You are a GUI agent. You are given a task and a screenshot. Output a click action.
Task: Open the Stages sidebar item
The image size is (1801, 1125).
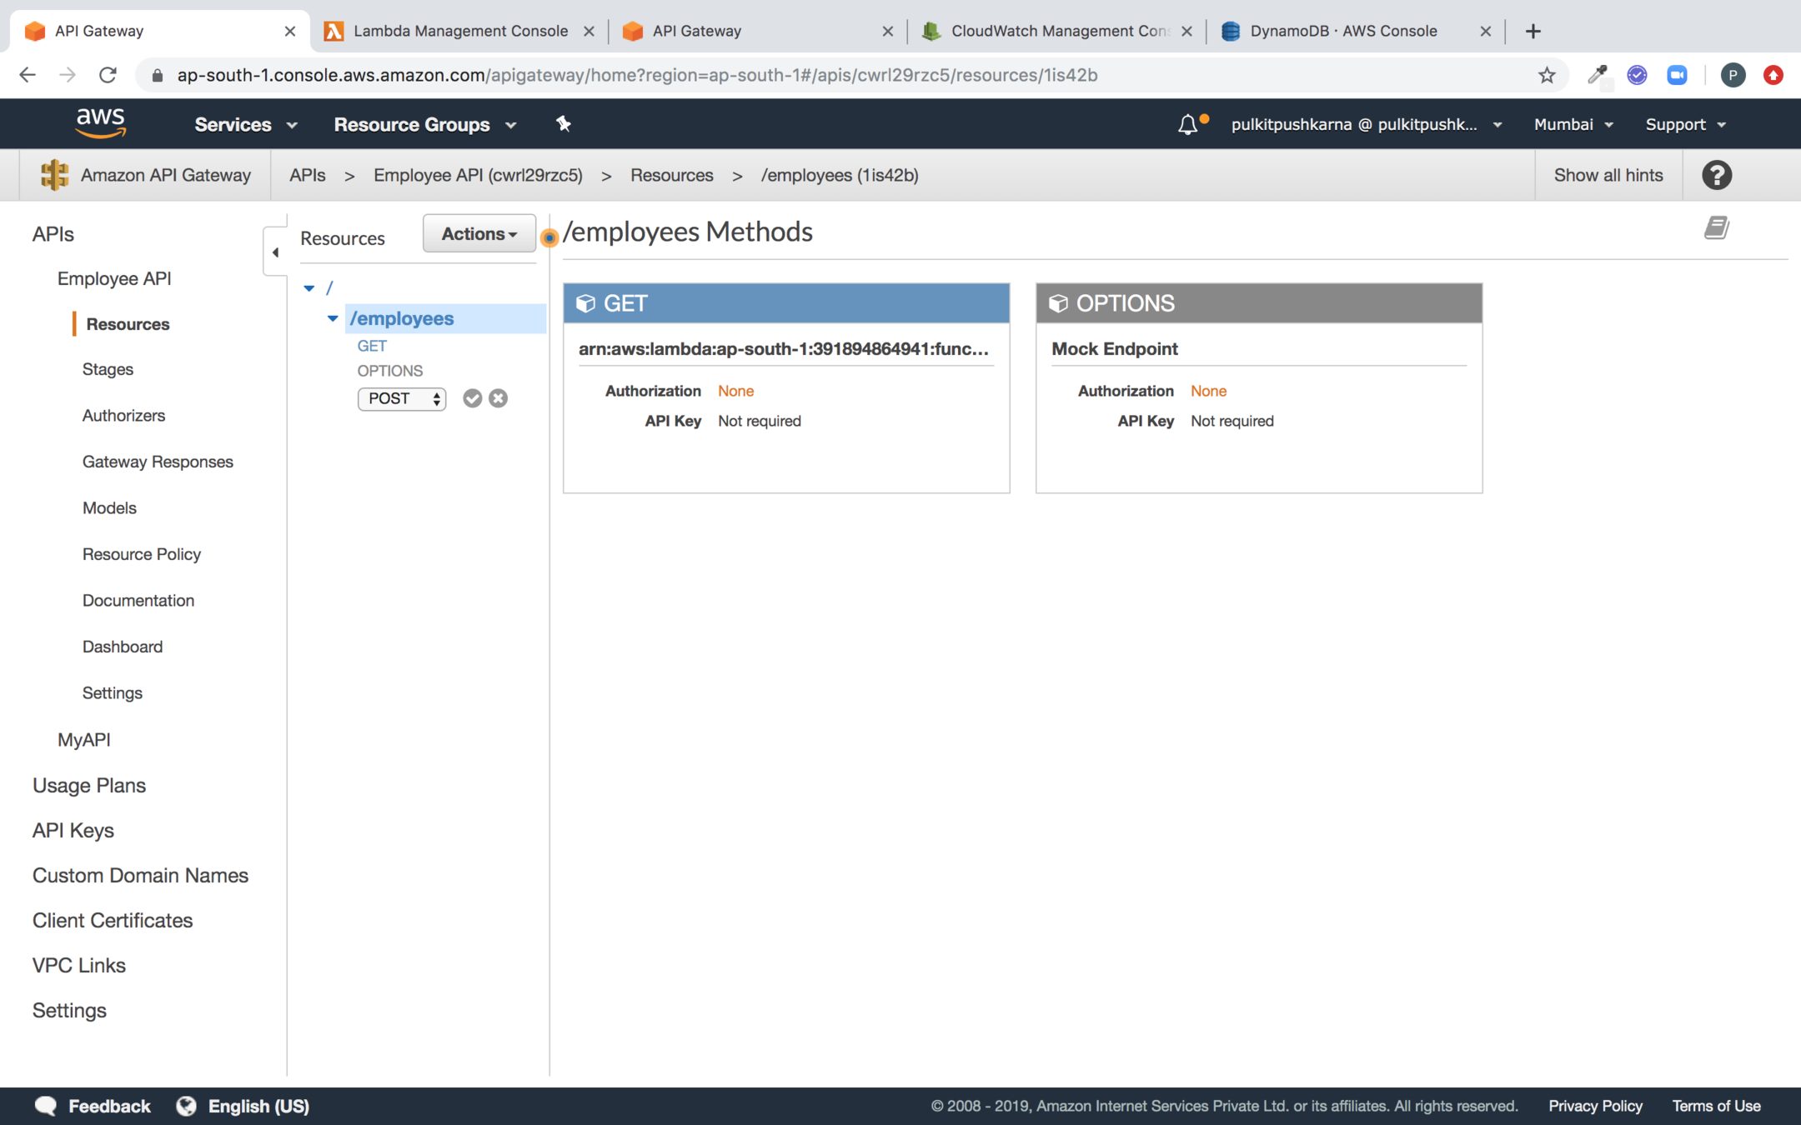point(108,369)
